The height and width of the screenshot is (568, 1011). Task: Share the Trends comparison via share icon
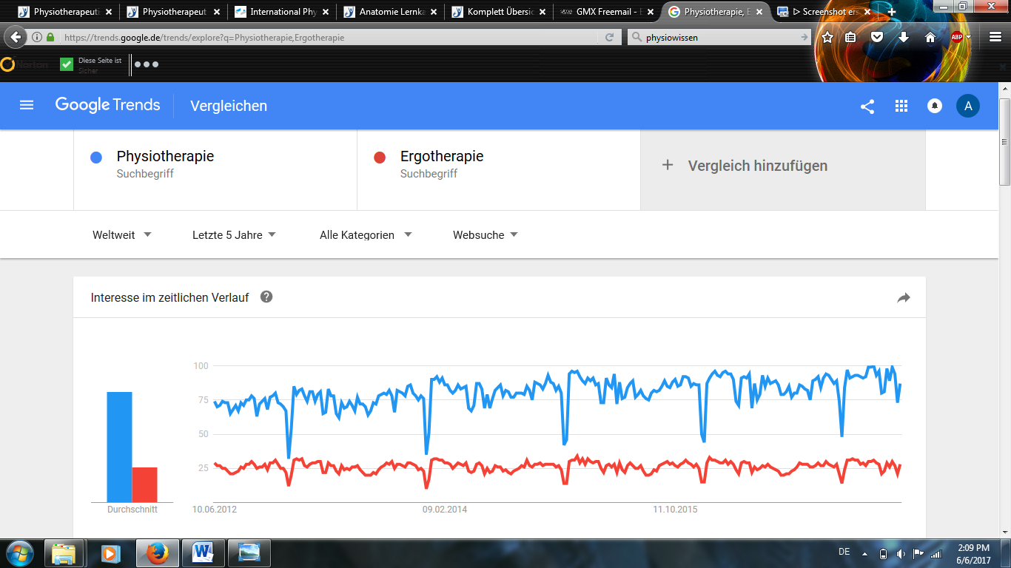867,106
